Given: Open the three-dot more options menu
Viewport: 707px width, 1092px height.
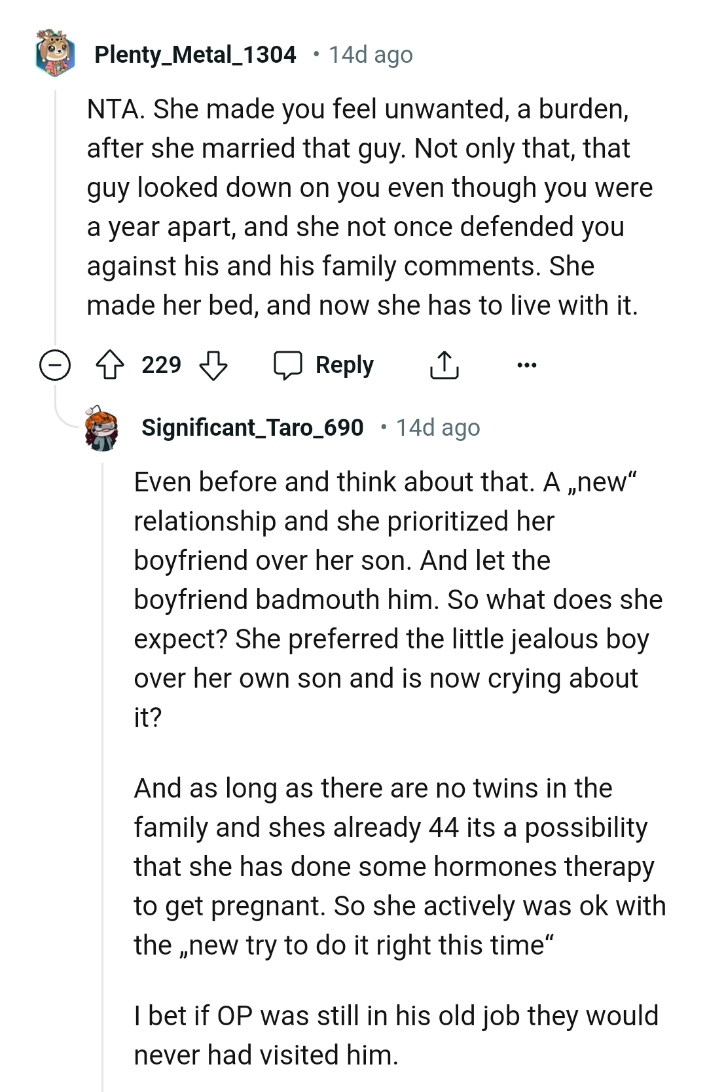Looking at the screenshot, I should 527,365.
